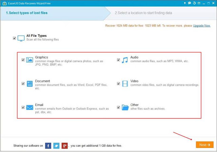This screenshot has height=152, width=217.
Task: Share on Twitter icon
Action: (x=56, y=146)
